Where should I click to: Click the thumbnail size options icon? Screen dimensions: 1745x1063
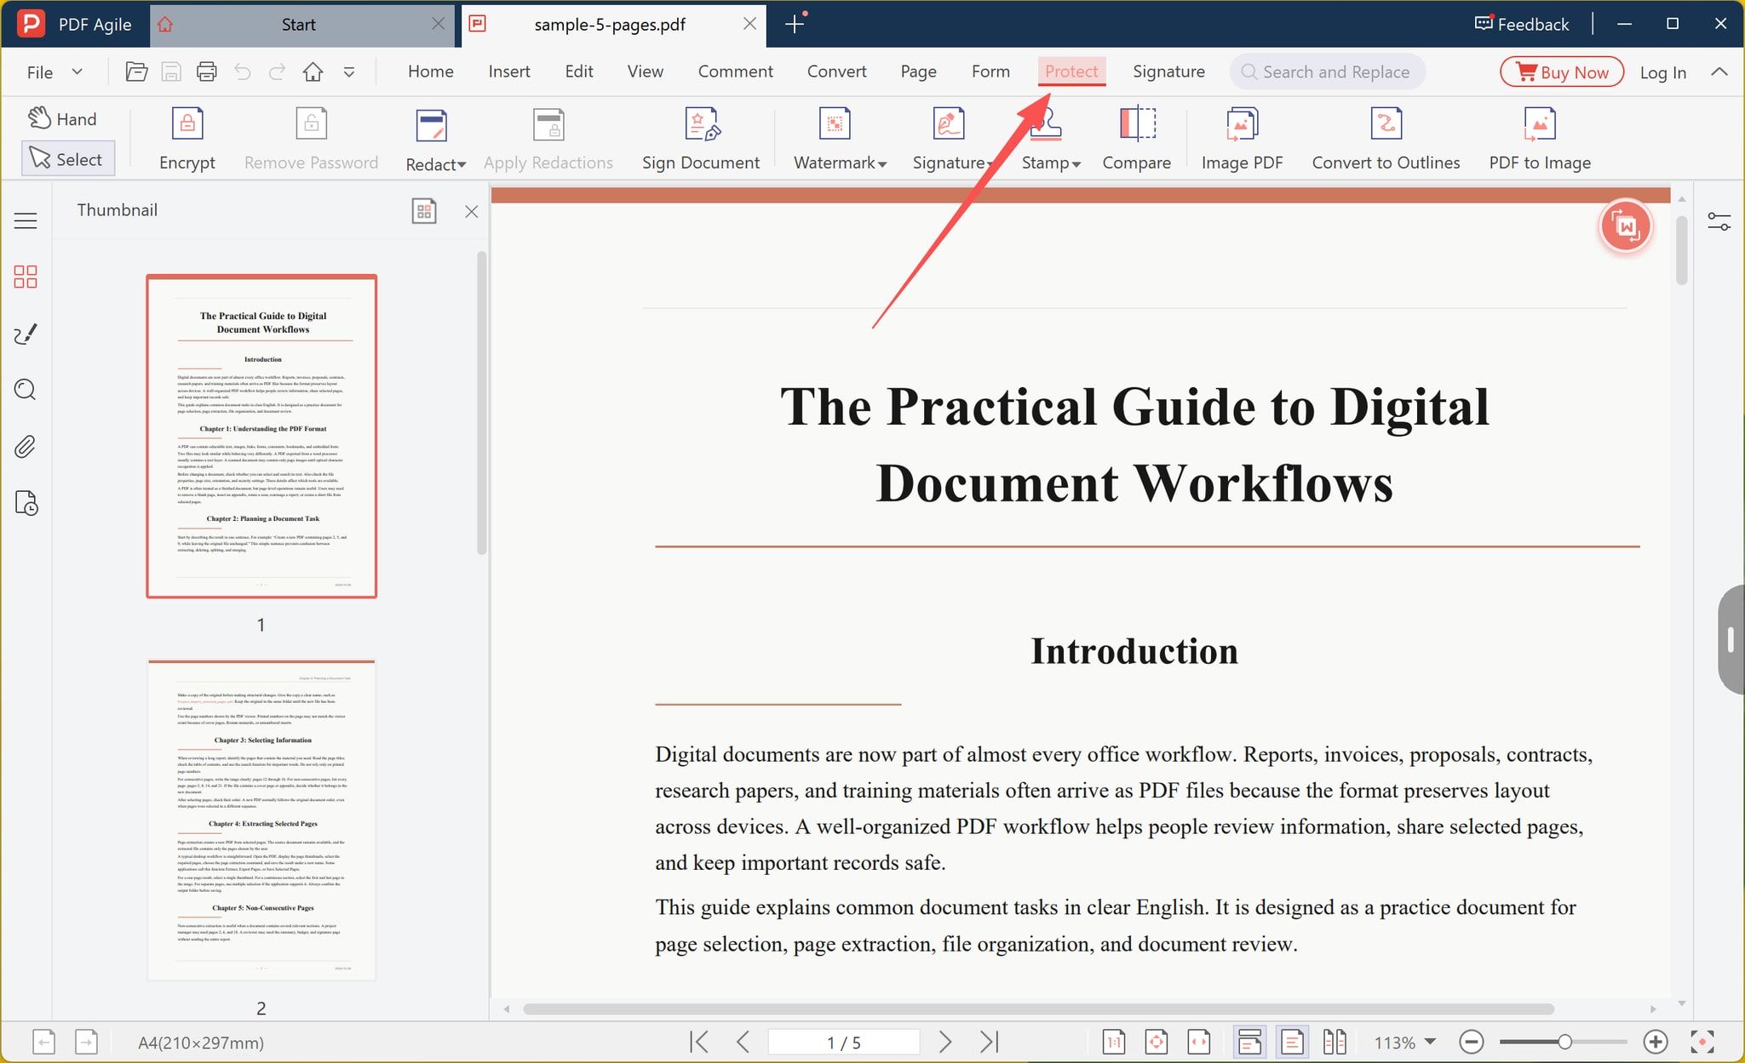tap(423, 211)
